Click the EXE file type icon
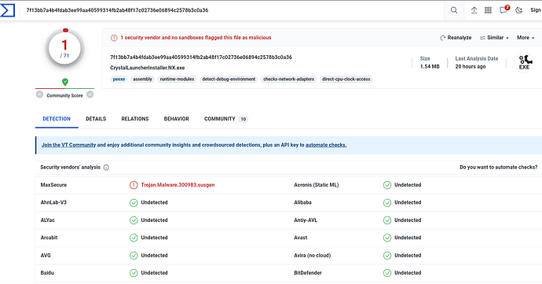The width and height of the screenshot is (542, 284). [525, 62]
